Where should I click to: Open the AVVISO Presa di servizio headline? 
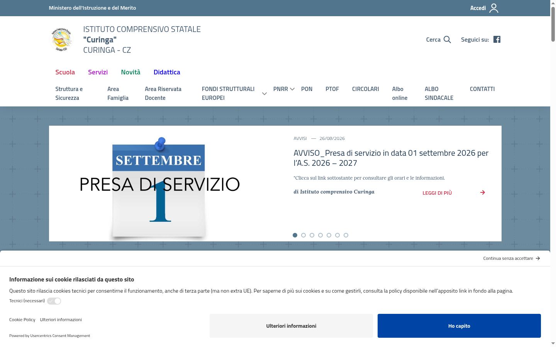[x=391, y=158]
